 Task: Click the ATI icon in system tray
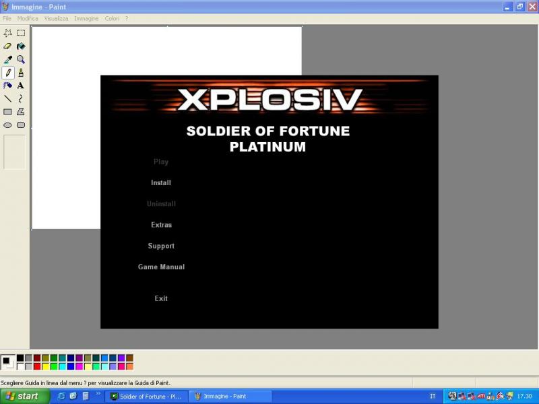(x=481, y=396)
